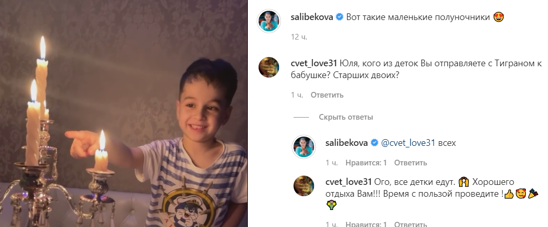The width and height of the screenshot is (548, 227).
Task: Open salibekova username in the reply thread
Action: point(346,143)
